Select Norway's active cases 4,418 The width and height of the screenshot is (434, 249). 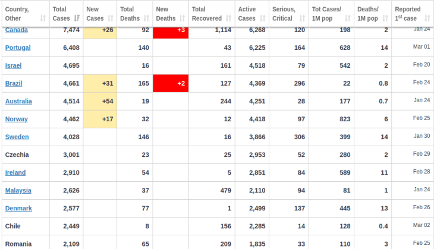tap(257, 119)
